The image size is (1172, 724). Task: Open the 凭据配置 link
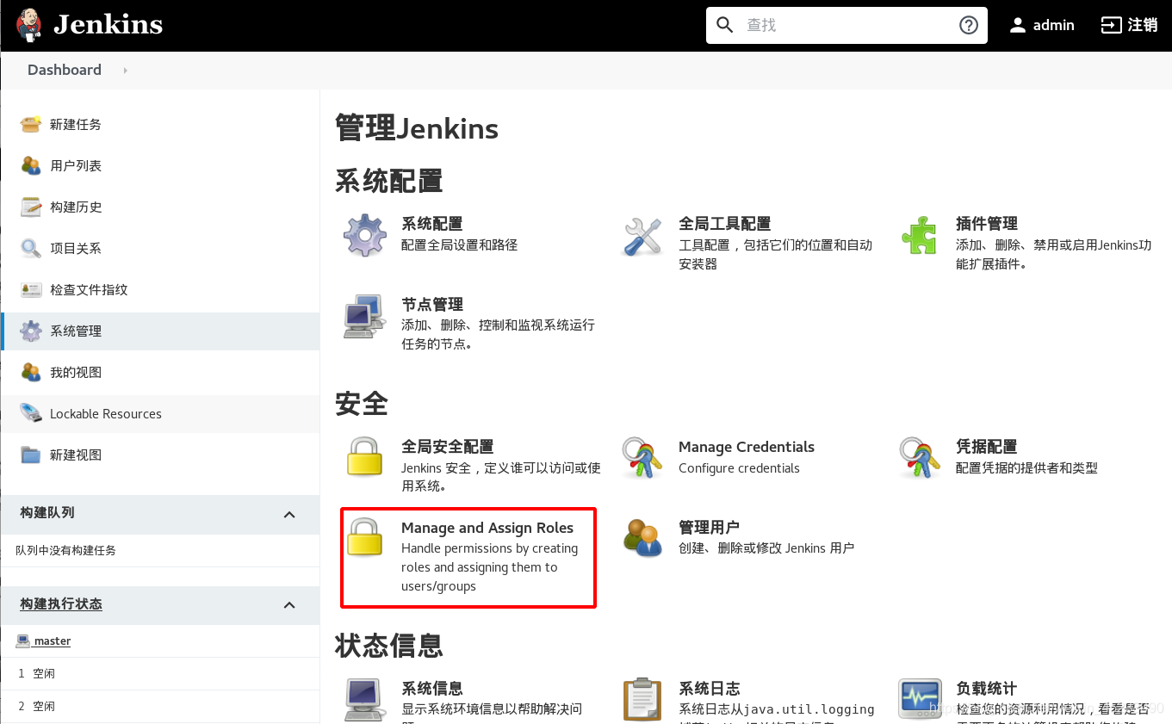987,447
